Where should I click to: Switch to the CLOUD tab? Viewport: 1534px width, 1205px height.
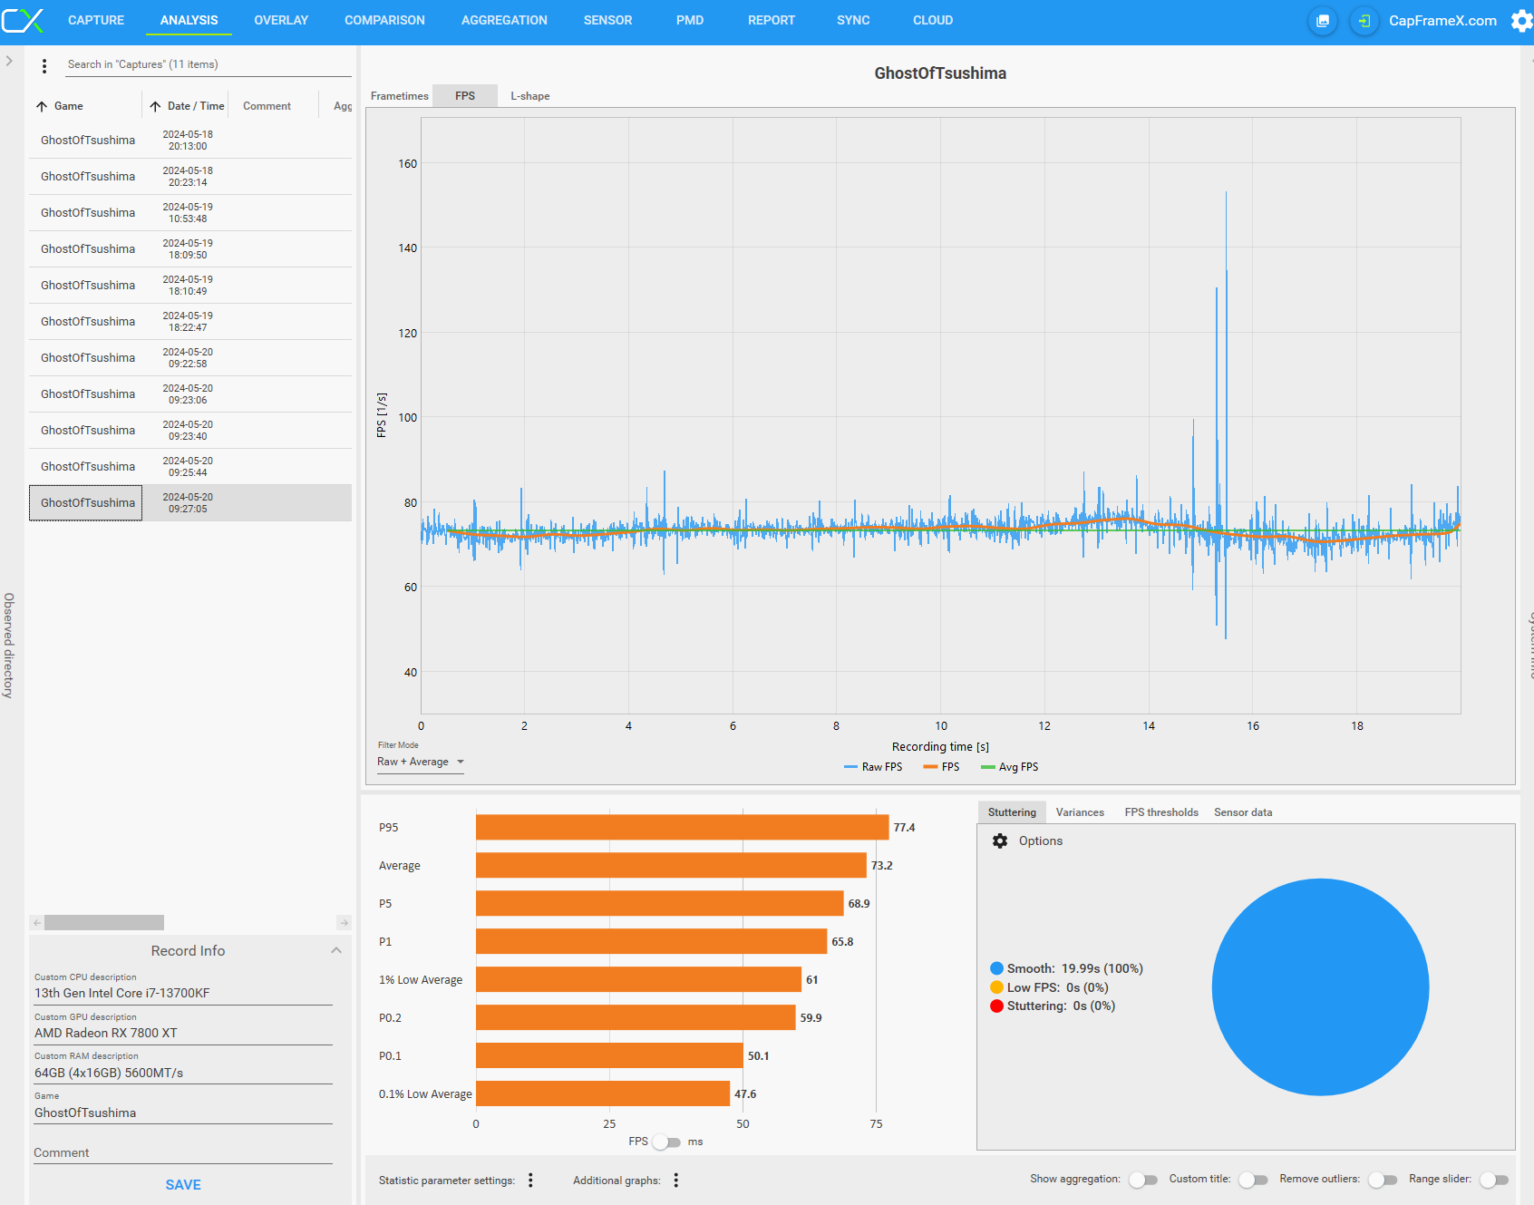933,20
